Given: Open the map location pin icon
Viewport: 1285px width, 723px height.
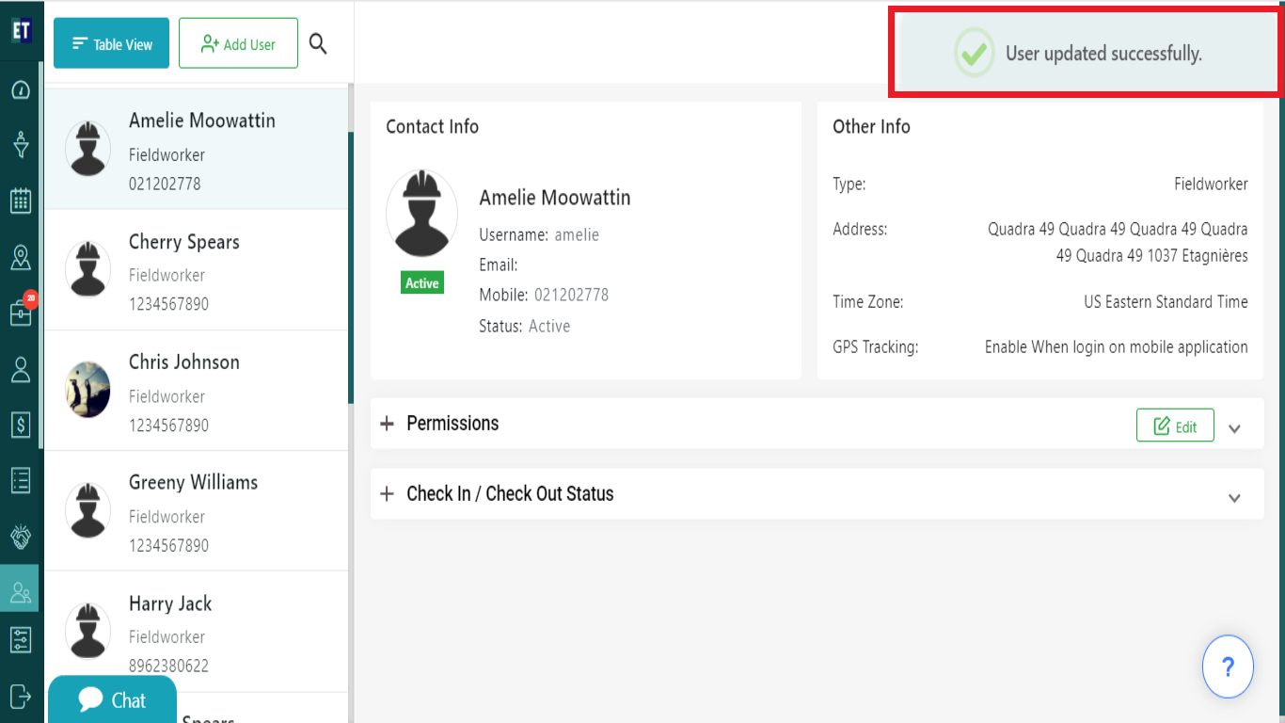Looking at the screenshot, I should tap(21, 257).
